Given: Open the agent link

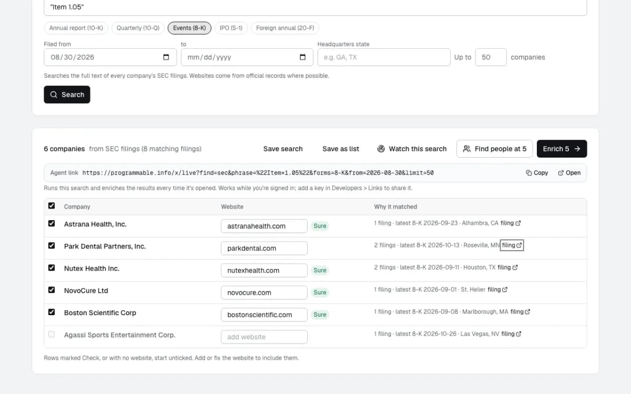Looking at the screenshot, I should 569,173.
